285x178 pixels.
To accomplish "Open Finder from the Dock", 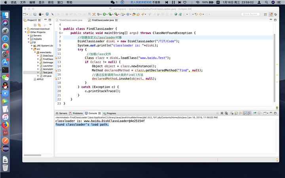I will [5, 15].
